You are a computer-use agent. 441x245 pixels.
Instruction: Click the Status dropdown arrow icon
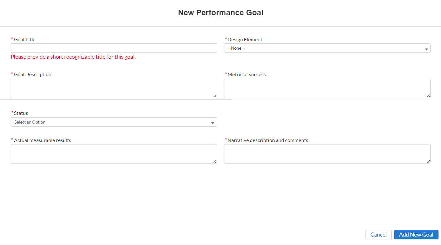213,123
